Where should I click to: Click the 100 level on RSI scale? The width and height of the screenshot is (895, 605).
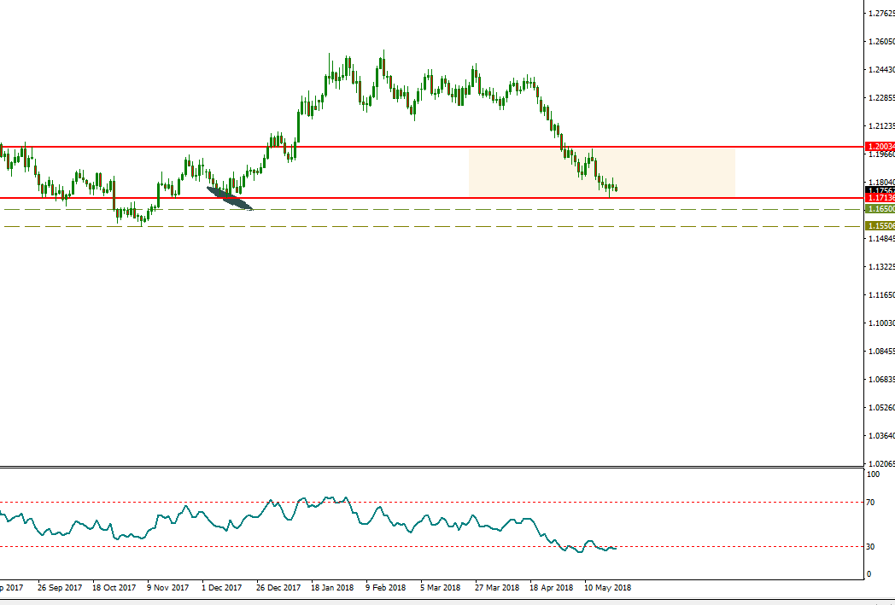872,474
